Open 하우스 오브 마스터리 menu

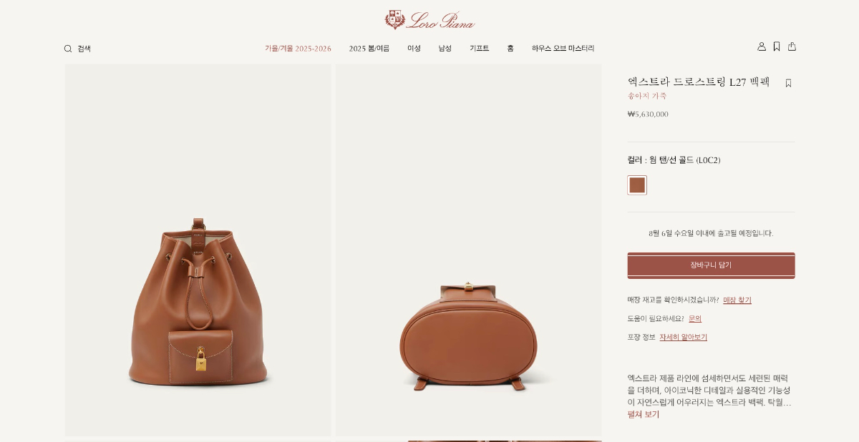pyautogui.click(x=563, y=49)
